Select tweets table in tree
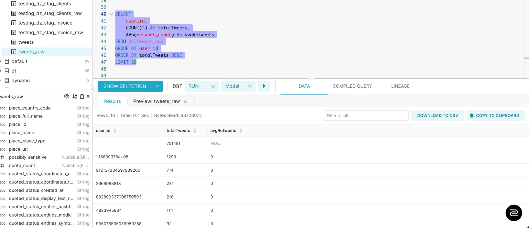The height and width of the screenshot is (228, 529). [26, 42]
